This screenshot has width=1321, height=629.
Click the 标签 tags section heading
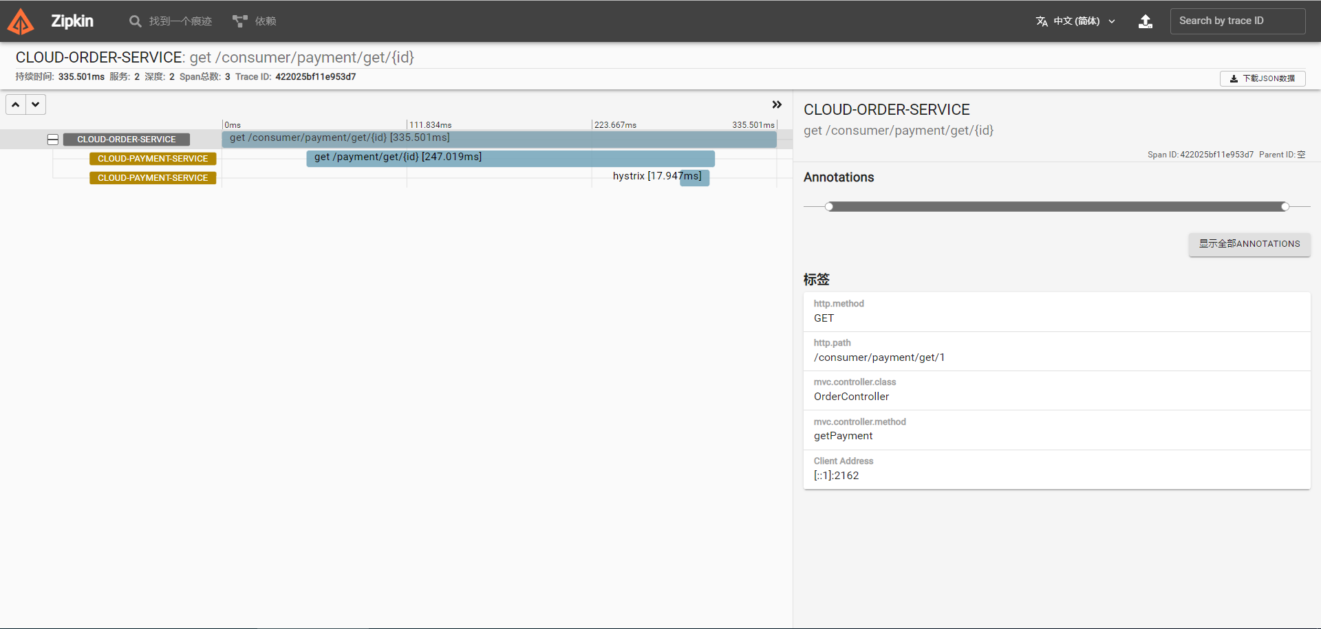coord(817,279)
